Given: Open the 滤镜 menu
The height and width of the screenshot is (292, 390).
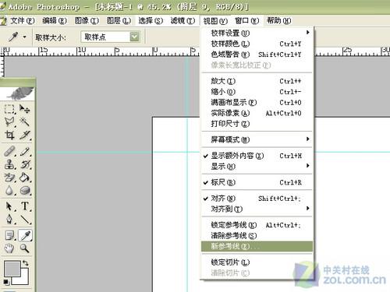Looking at the screenshot, I should tap(183, 20).
